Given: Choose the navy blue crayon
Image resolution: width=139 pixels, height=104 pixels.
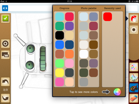Looking at the screenshot, I should tap(69, 45).
